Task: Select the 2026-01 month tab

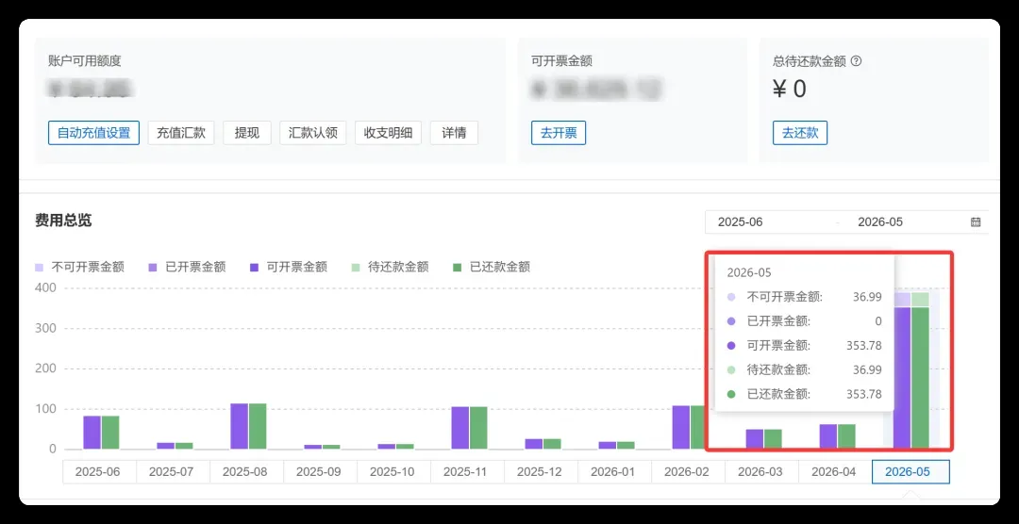Action: click(x=614, y=472)
